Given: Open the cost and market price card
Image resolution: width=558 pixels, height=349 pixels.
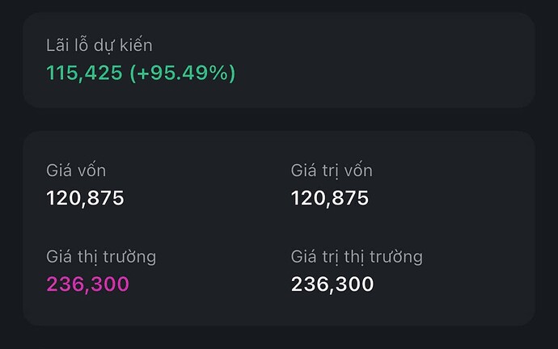Looking at the screenshot, I should (x=279, y=228).
